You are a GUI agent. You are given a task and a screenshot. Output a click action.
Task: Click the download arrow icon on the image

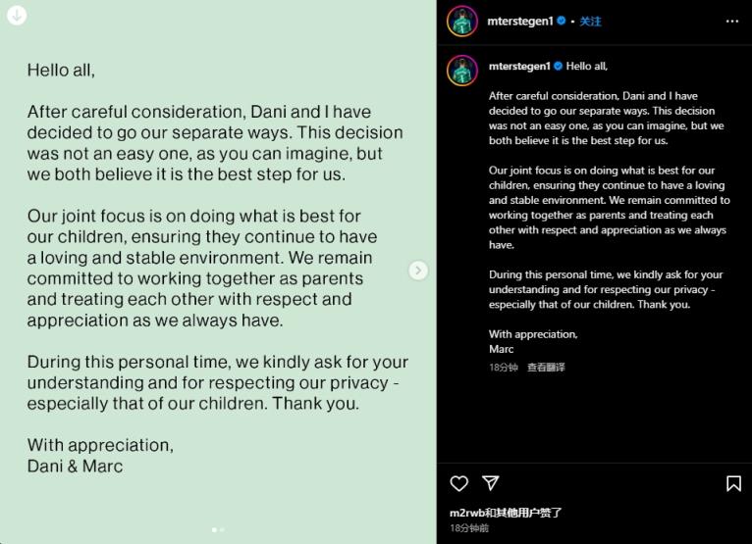(18, 16)
